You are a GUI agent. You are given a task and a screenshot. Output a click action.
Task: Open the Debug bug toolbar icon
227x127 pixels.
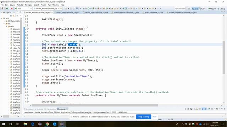84,8
